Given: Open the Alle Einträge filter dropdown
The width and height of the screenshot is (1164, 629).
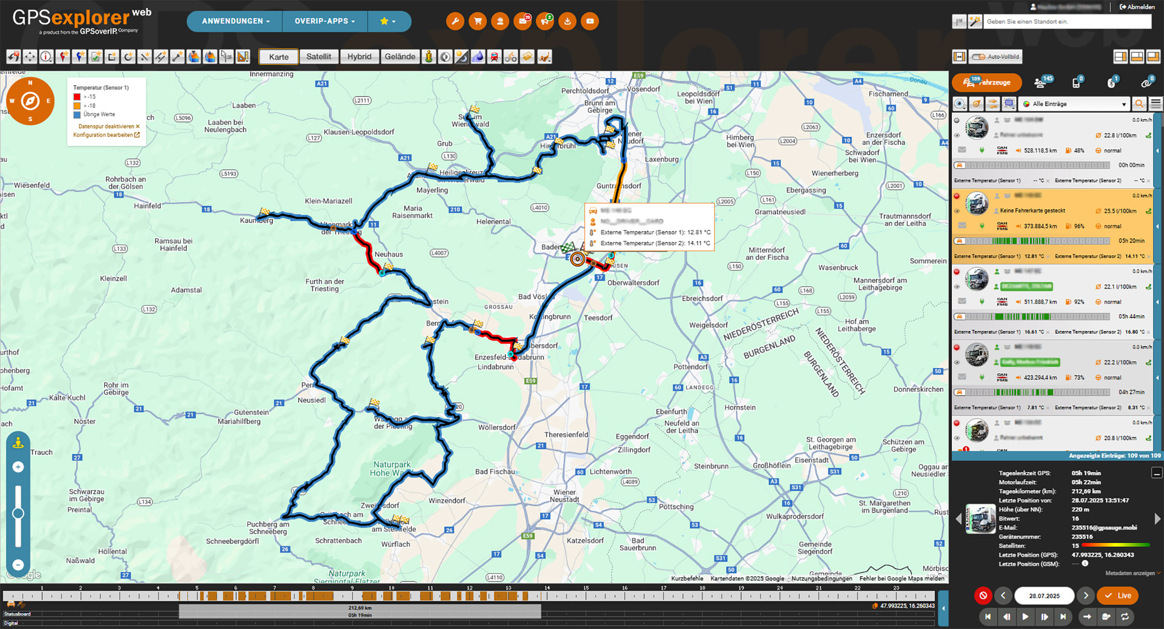Looking at the screenshot, I should coord(1074,104).
